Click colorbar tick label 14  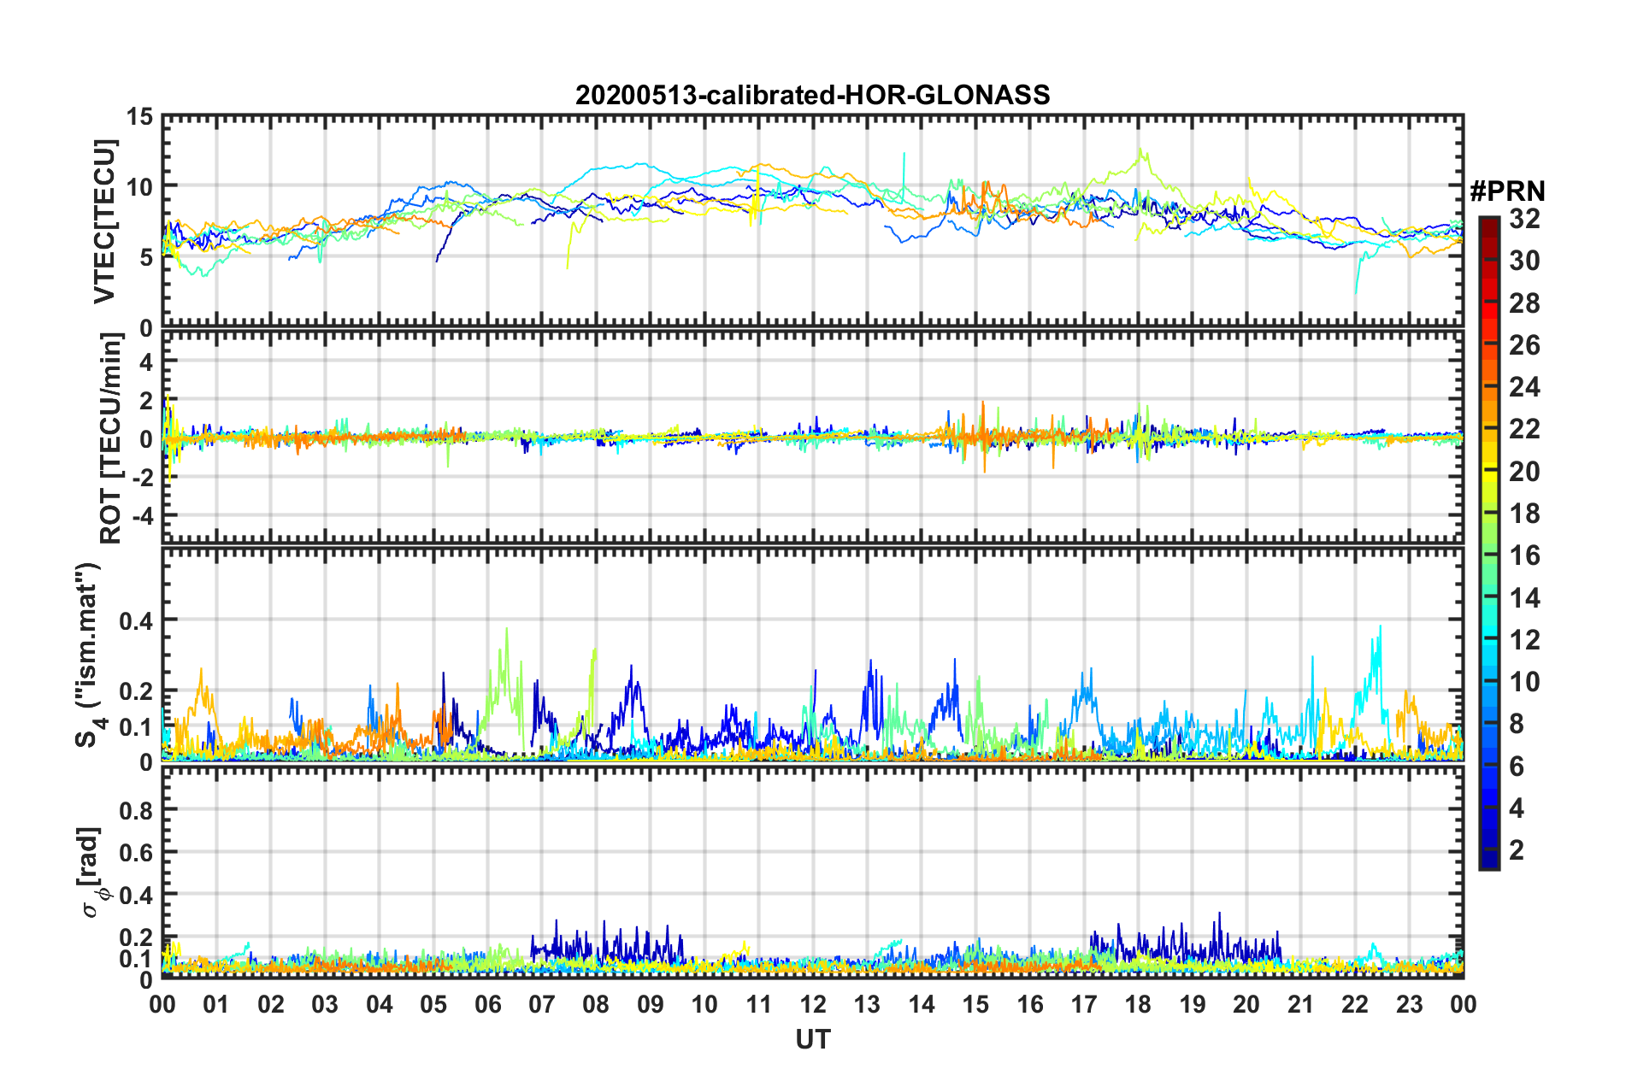click(1524, 598)
